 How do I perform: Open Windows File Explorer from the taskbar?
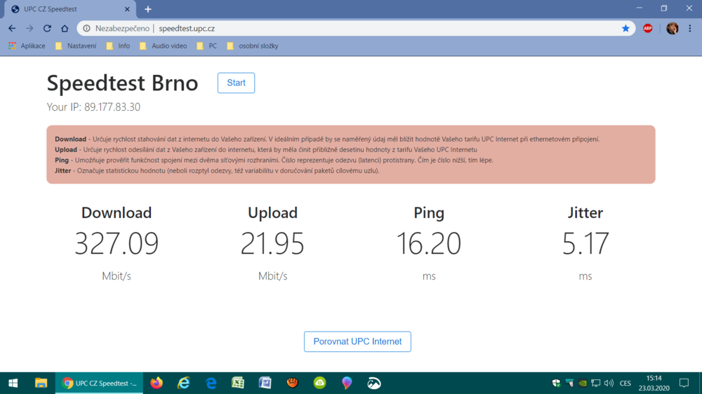click(x=41, y=383)
